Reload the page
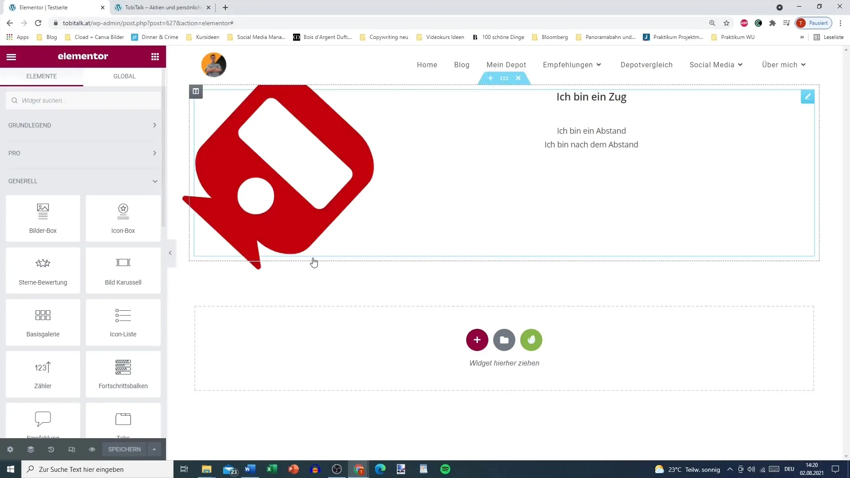This screenshot has height=478, width=850. pos(38,23)
